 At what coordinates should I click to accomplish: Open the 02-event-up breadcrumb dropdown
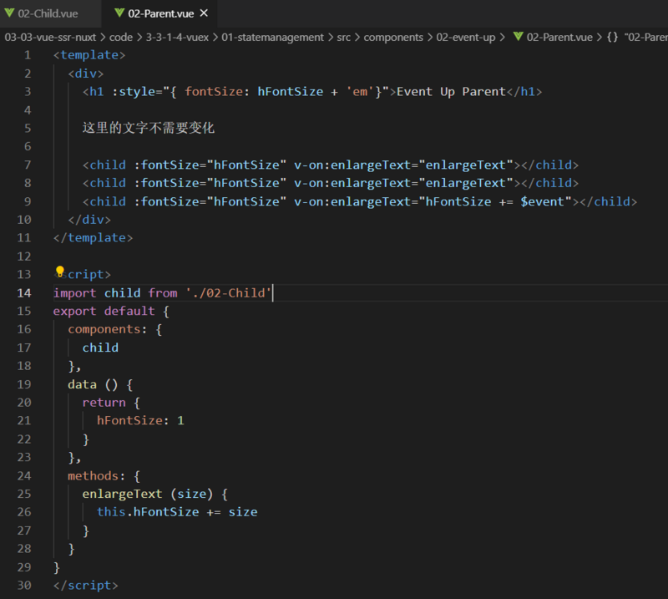click(x=466, y=38)
